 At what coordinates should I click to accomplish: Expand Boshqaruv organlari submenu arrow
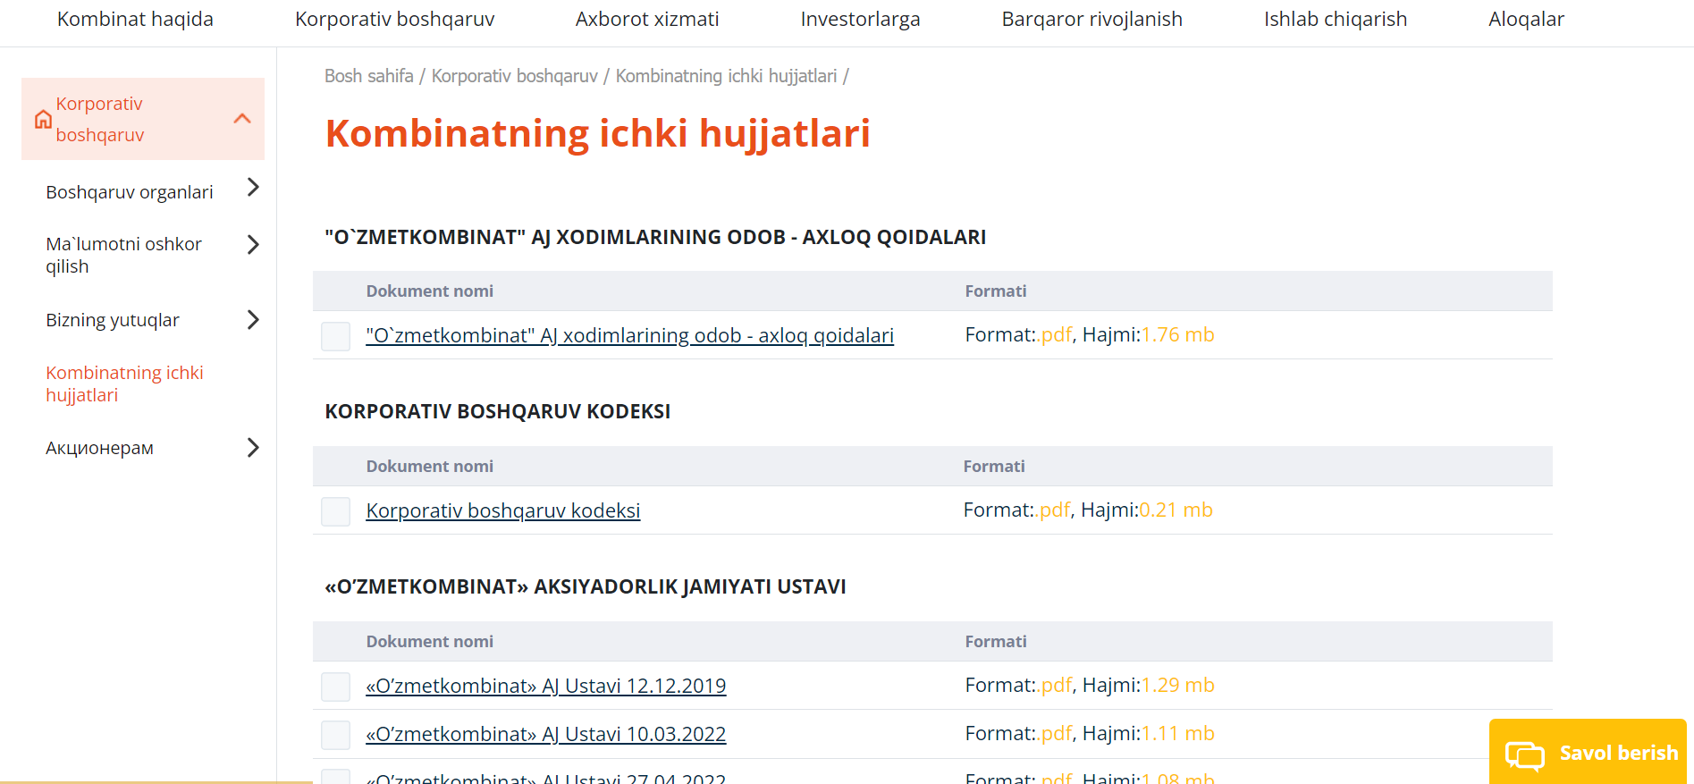tap(253, 187)
